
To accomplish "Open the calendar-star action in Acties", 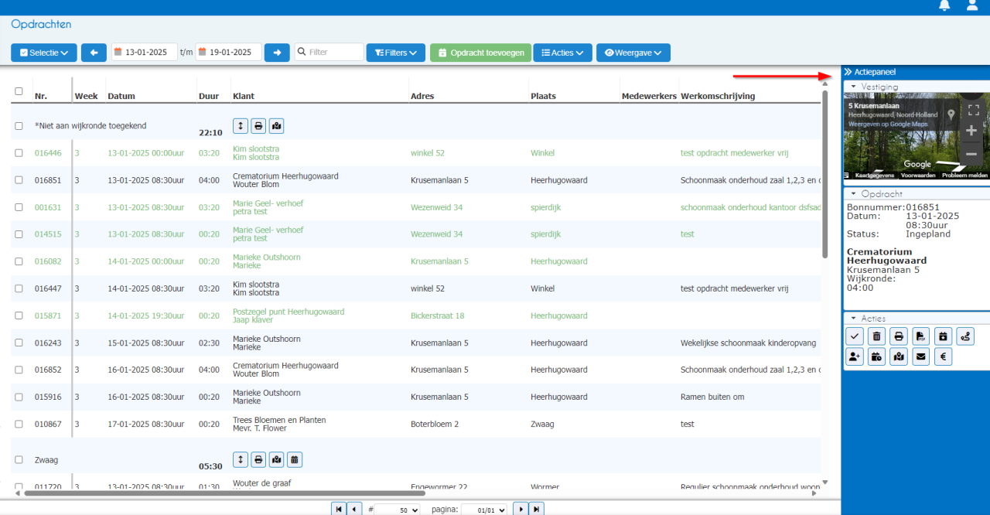I will click(x=943, y=336).
